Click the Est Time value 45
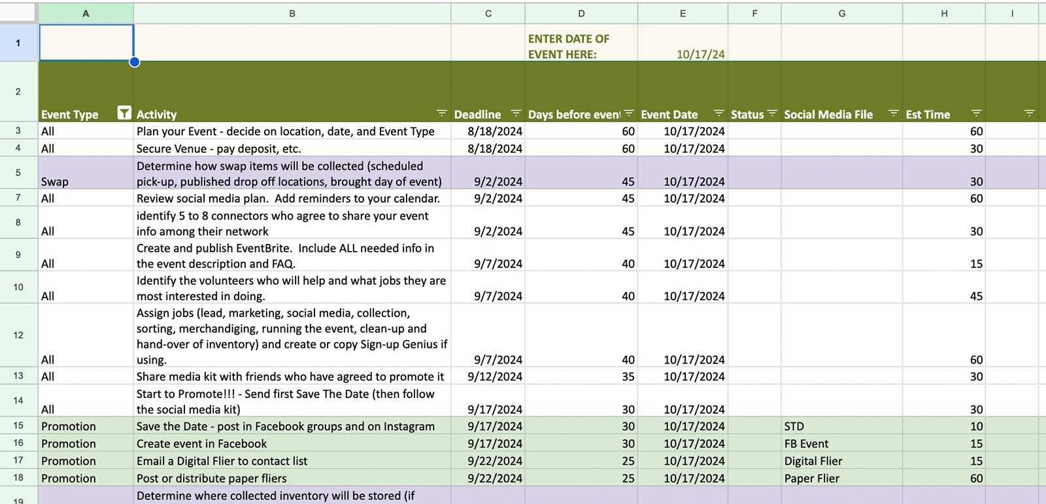1046x504 pixels. pos(944,288)
